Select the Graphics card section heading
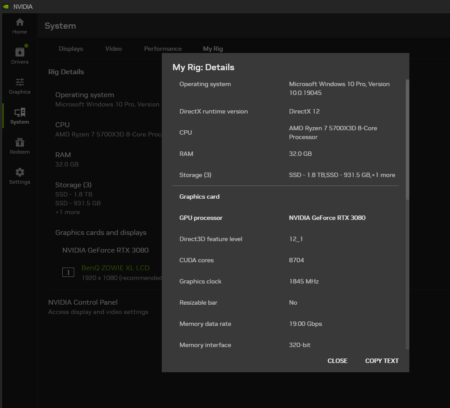This screenshot has height=408, width=450. 199,196
